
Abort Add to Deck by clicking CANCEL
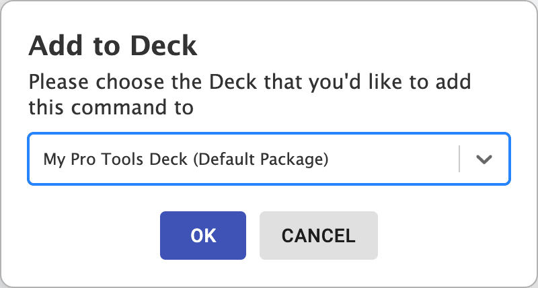pyautogui.click(x=318, y=236)
